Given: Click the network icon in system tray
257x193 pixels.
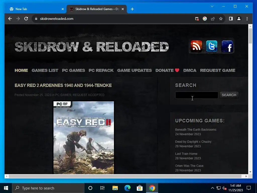Looking at the screenshot, I should pos(219,188).
